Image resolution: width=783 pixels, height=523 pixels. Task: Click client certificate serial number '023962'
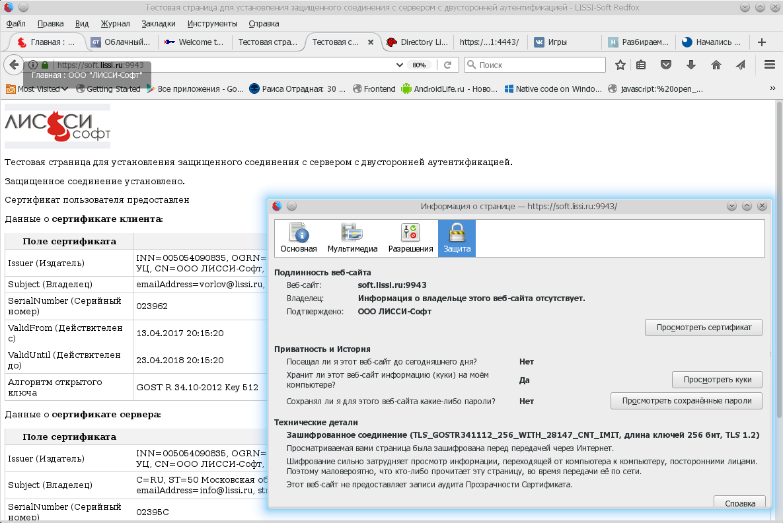[x=153, y=306]
